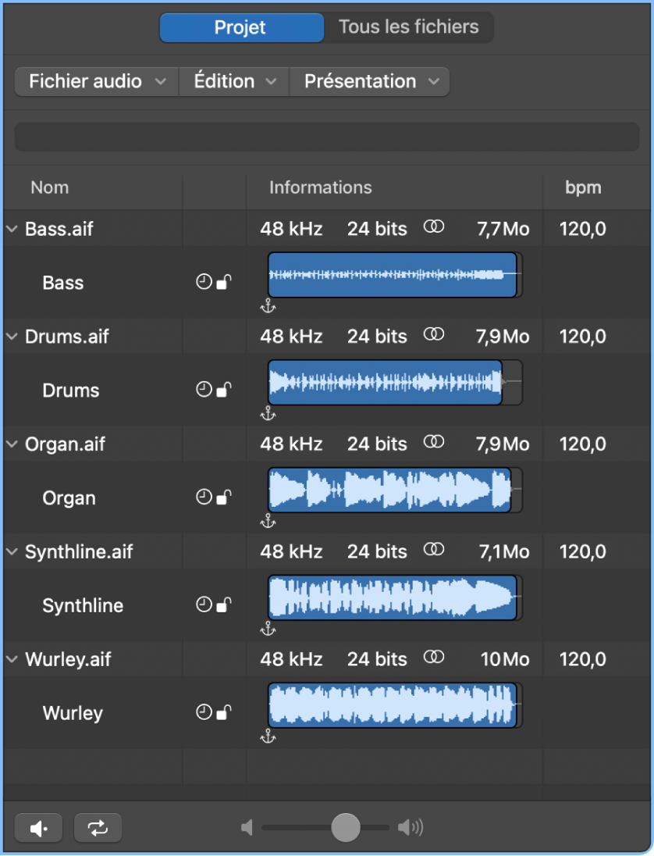Collapse the Bass.aif disclosure triangle
Screen dimensions: 654x856
(11, 229)
